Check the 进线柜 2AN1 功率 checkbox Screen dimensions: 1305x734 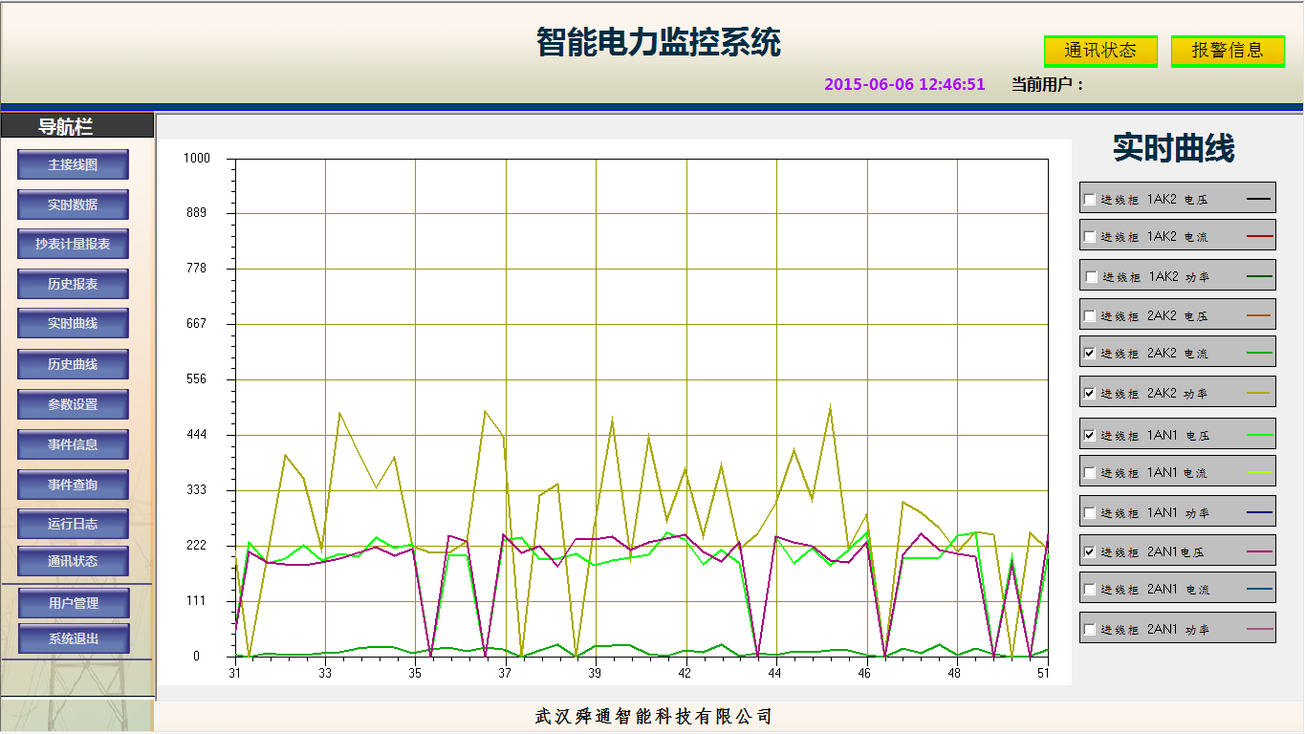click(1089, 630)
